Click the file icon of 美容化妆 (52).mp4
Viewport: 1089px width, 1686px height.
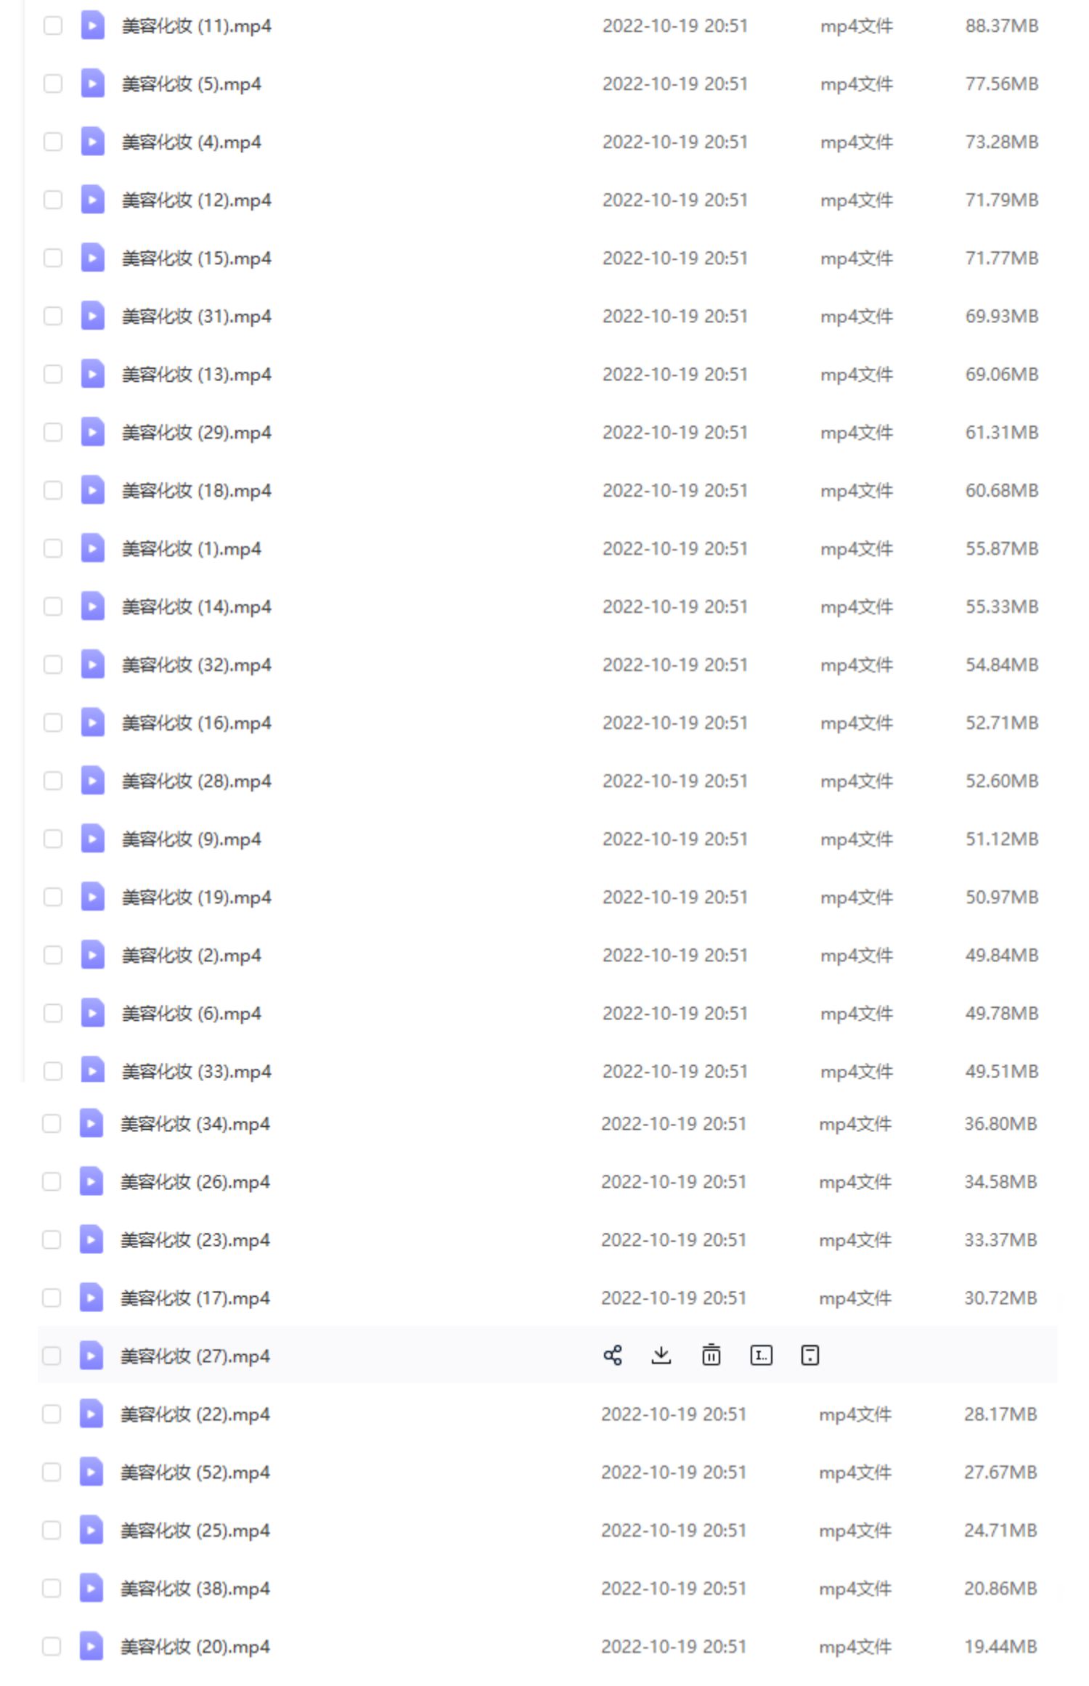click(91, 1472)
